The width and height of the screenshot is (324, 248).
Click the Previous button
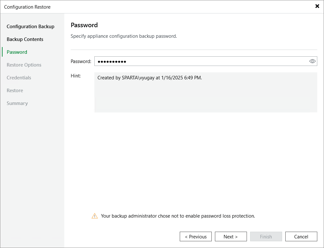(x=195, y=236)
